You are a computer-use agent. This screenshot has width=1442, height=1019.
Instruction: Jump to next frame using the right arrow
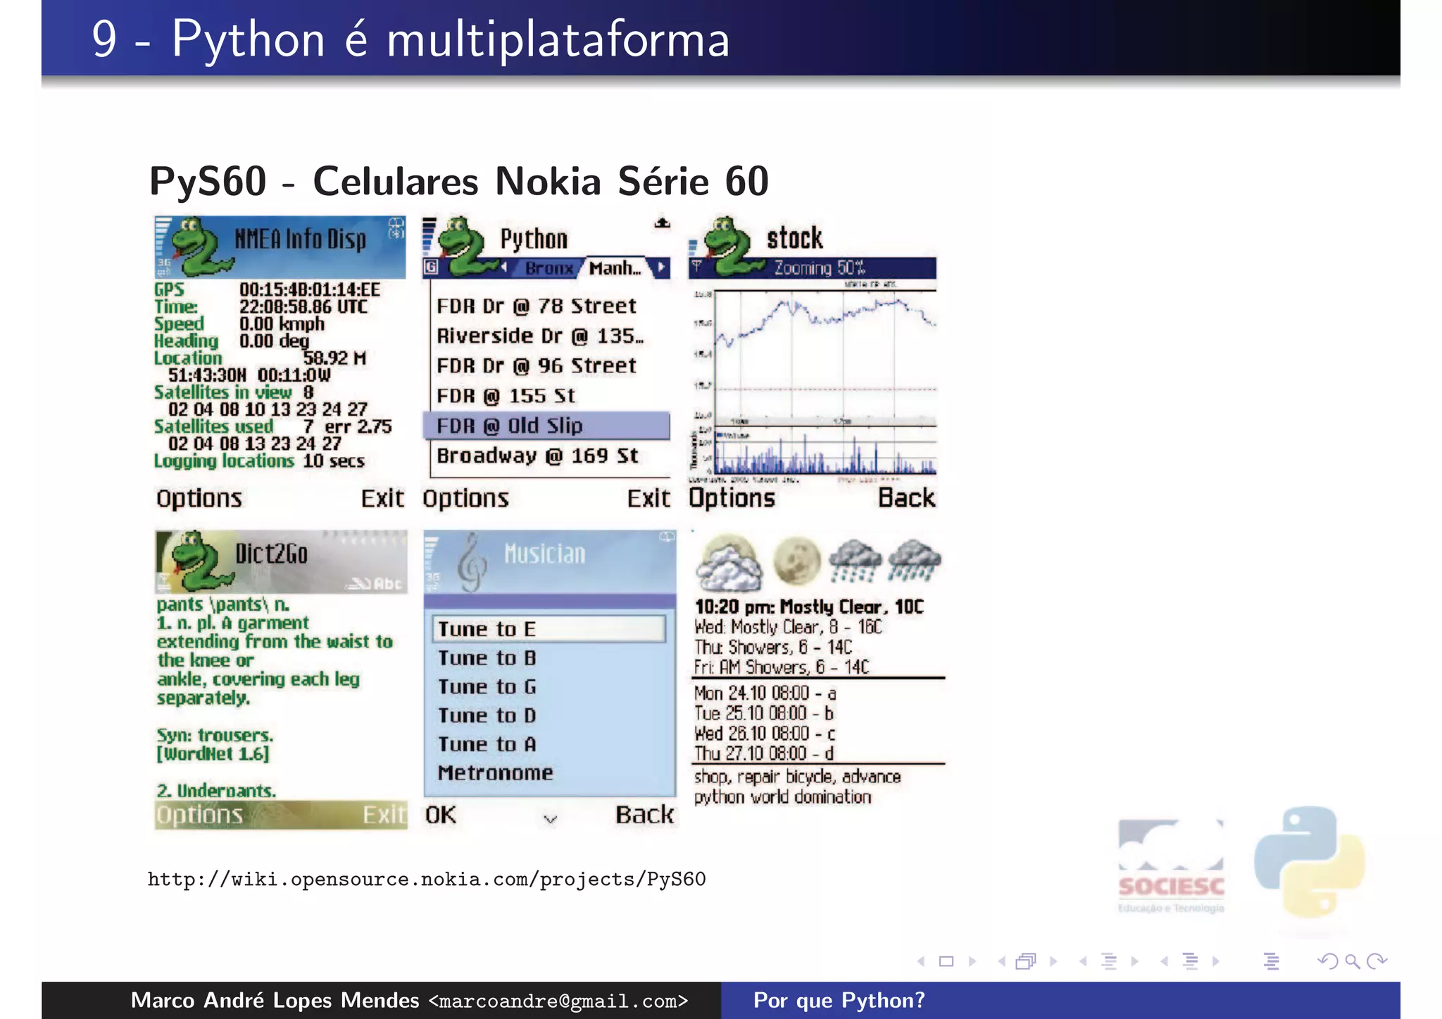[1053, 961]
